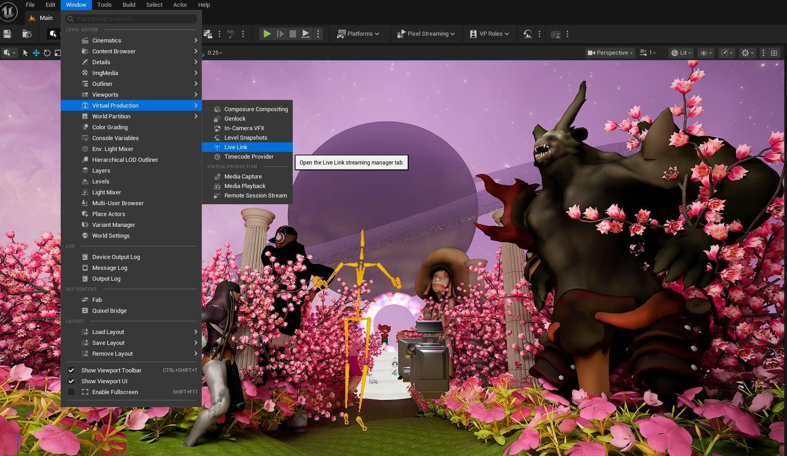
Task: Open the Perspective view dropdown
Action: [611, 53]
